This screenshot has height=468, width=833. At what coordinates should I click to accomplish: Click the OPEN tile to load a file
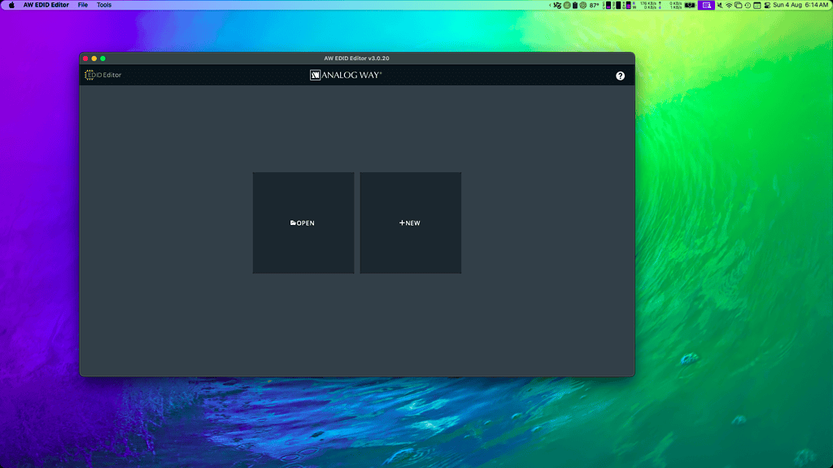click(x=303, y=223)
